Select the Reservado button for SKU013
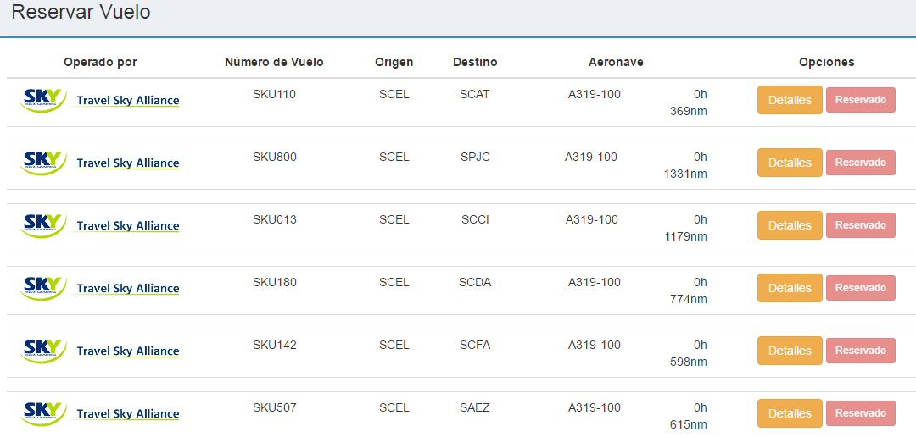916x437 pixels. pos(861,225)
